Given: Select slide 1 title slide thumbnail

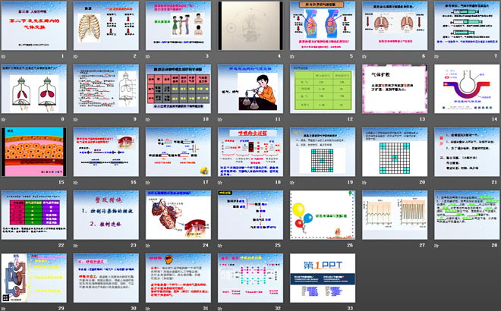Looking at the screenshot, I should click(x=36, y=27).
